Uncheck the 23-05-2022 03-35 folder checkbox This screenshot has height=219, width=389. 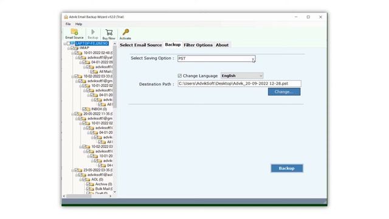[x=77, y=170]
